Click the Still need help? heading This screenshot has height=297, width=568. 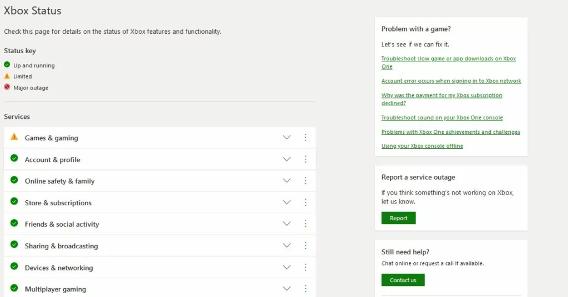[x=405, y=252]
